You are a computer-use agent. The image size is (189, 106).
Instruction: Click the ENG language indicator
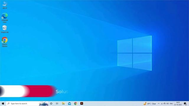(x=171, y=104)
